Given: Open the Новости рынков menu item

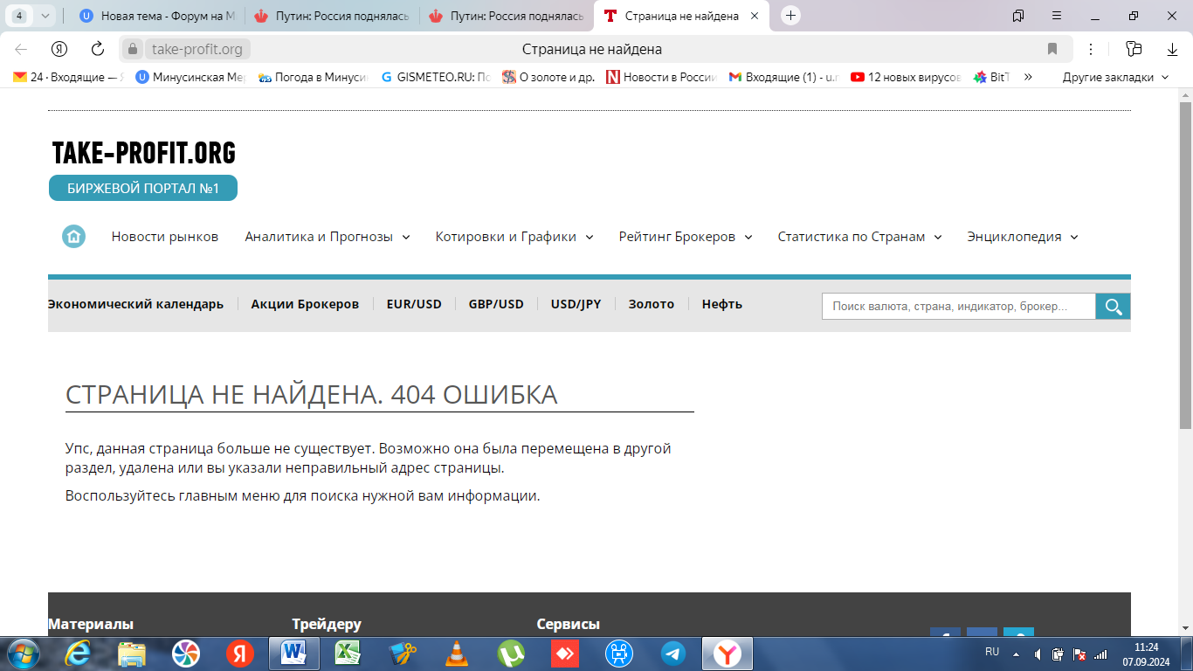Looking at the screenshot, I should tap(165, 237).
